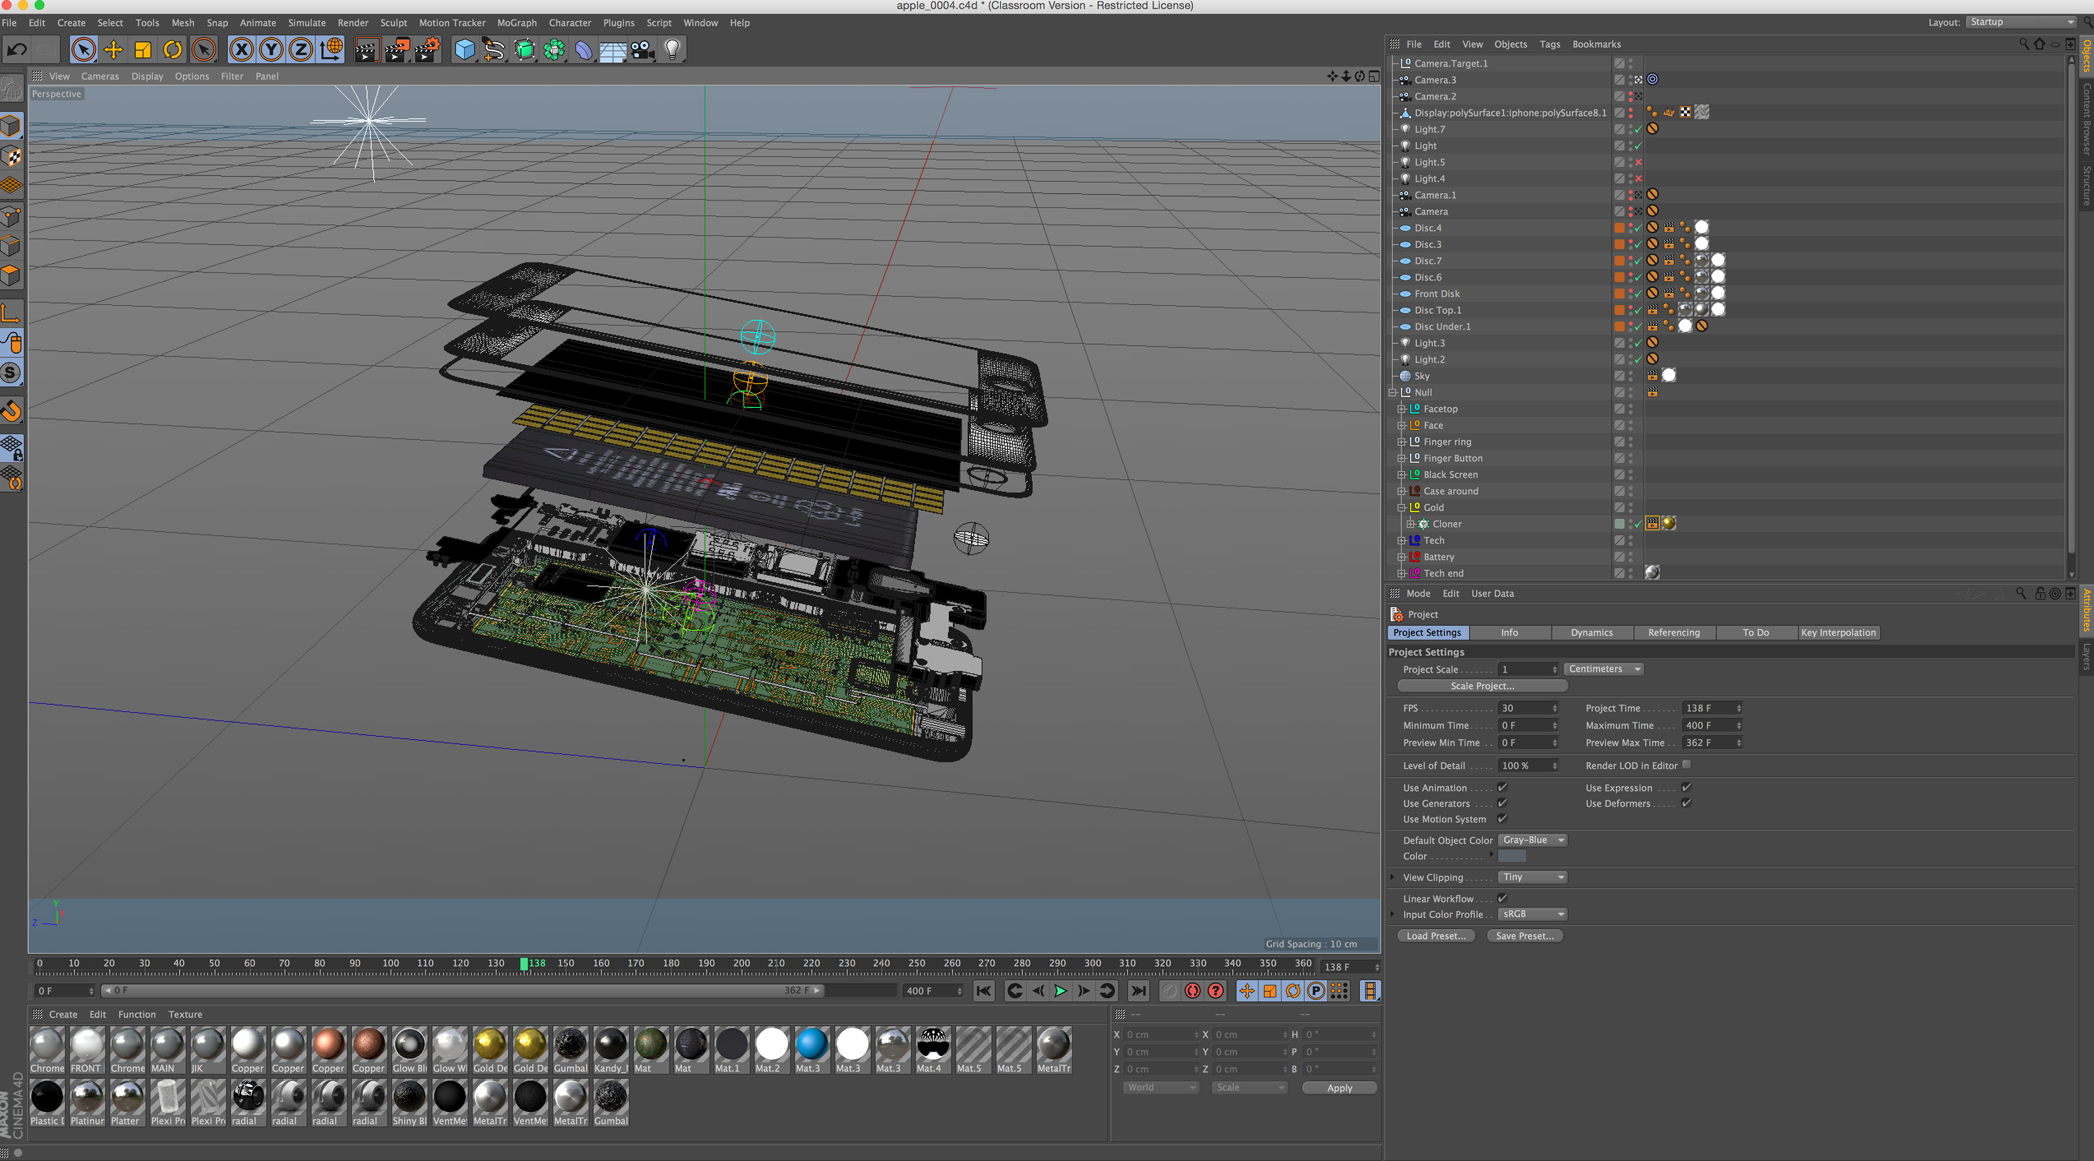Add a Cube primitive object
Viewport: 2094px width, 1161px height.
[464, 50]
